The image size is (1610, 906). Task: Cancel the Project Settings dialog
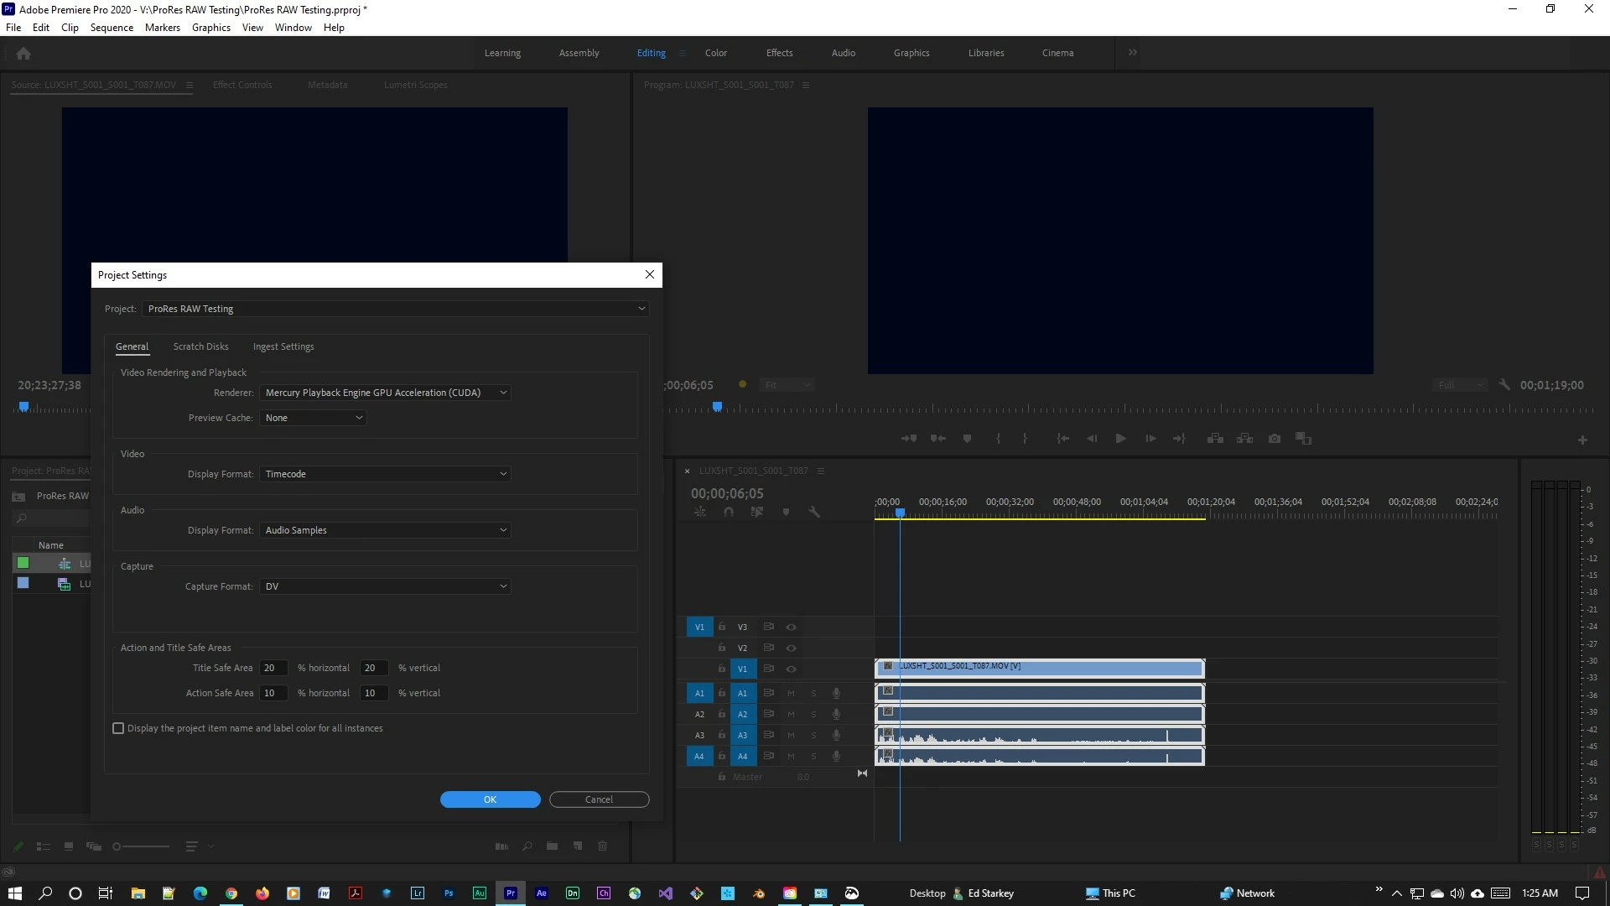click(599, 799)
